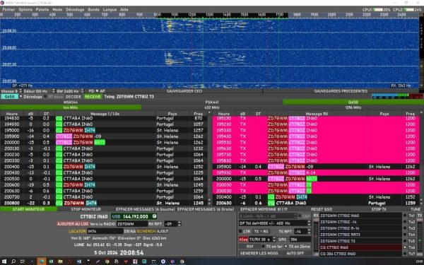The width and height of the screenshot is (424, 265).
Task: Open the File Explorer folder taskbar icon
Action: coord(60,261)
